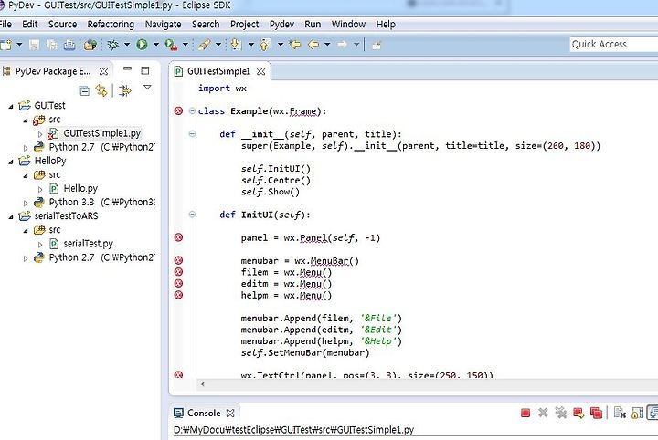
Task: Expand the Python 3.3 interpreter node
Action: coord(26,204)
